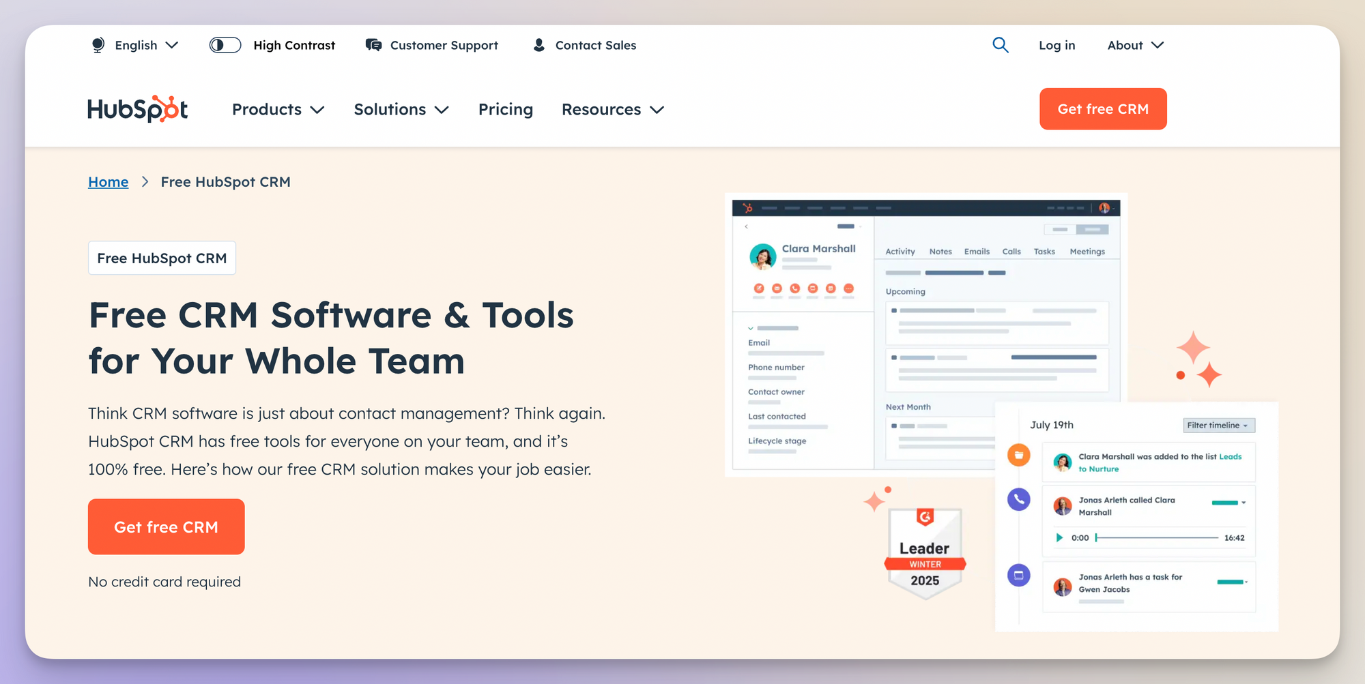This screenshot has height=684, width=1365.
Task: Click the back arrow in the contact panel
Action: [747, 226]
